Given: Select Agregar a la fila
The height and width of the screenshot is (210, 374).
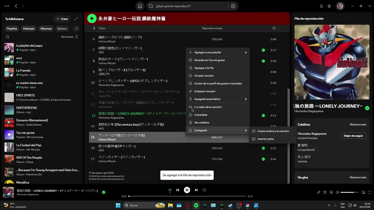Looking at the screenshot, I should pos(218,68).
